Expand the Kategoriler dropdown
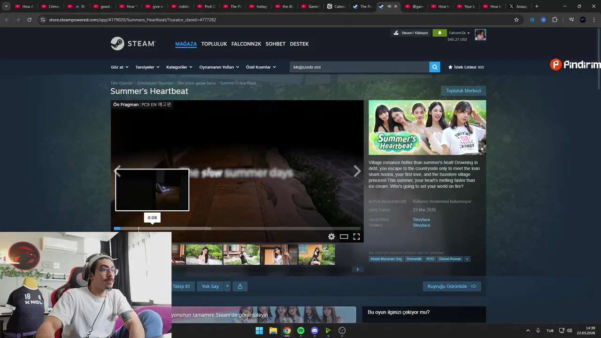The width and height of the screenshot is (601, 338). [179, 67]
